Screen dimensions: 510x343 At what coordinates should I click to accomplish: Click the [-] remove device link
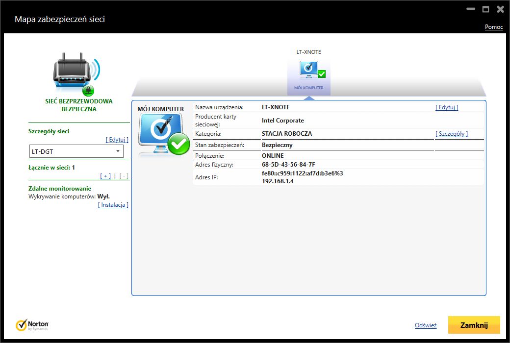pyautogui.click(x=124, y=176)
